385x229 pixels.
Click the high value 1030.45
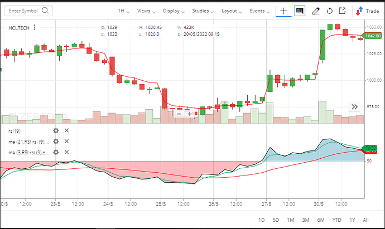click(x=153, y=27)
